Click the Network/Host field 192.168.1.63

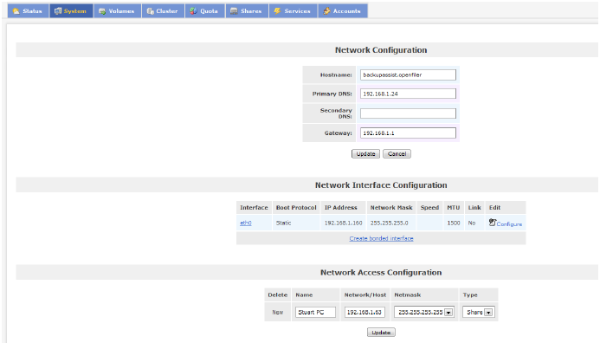coord(365,312)
